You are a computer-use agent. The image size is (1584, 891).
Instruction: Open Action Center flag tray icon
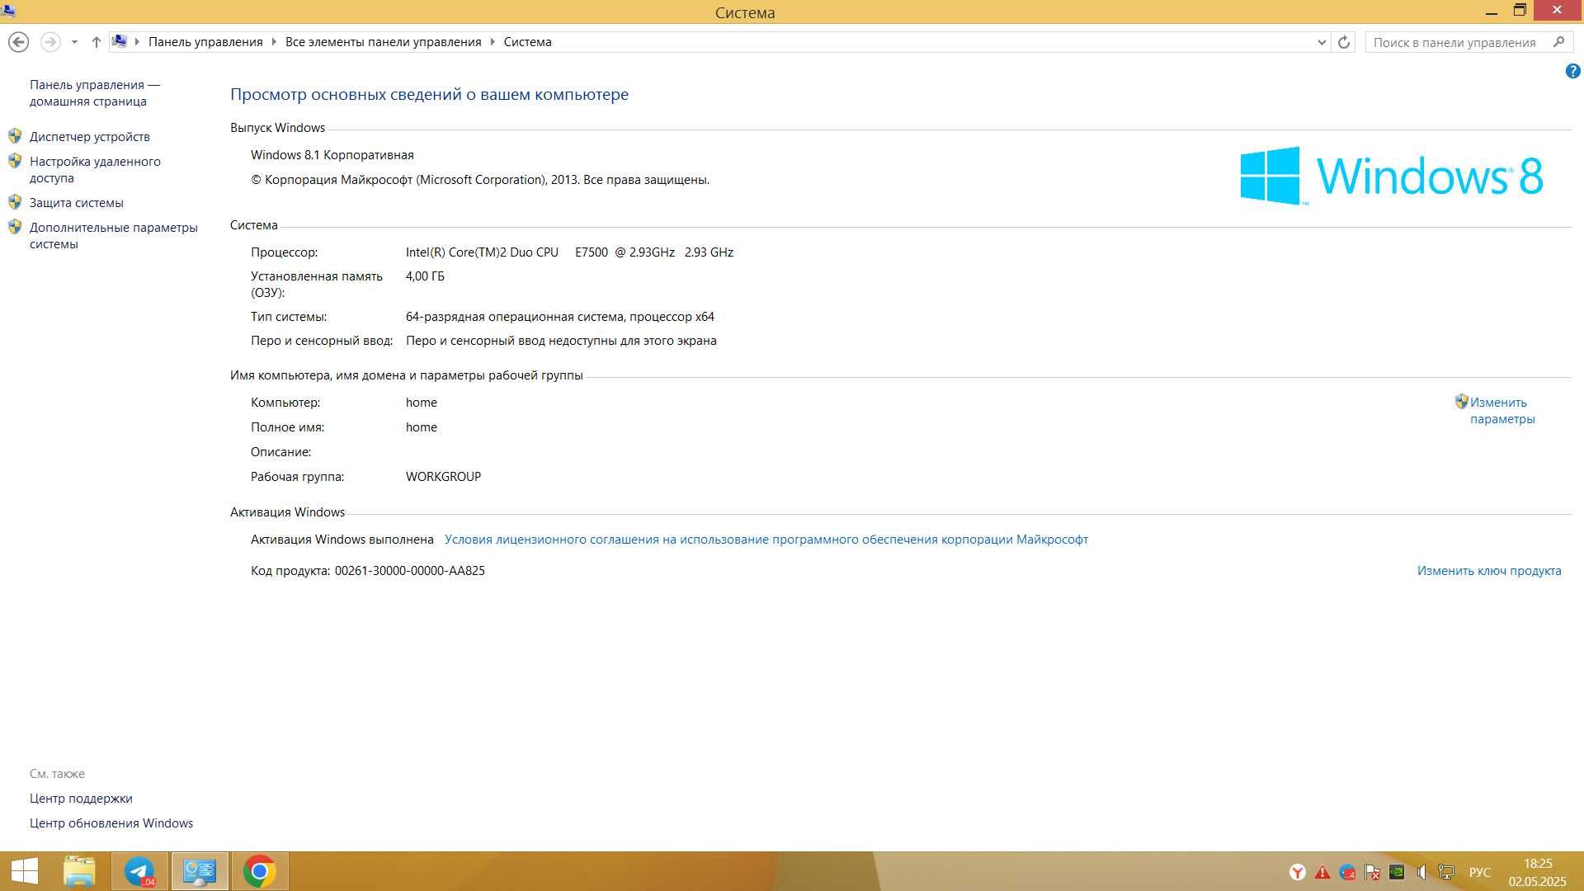pos(1372,872)
